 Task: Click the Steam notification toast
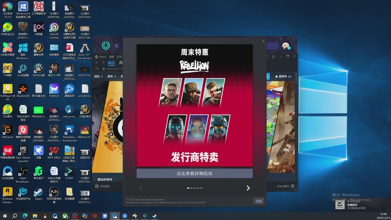coord(362,205)
